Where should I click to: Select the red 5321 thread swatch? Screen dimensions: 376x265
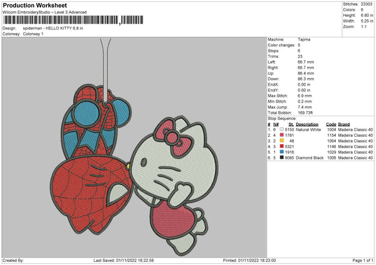click(283, 146)
